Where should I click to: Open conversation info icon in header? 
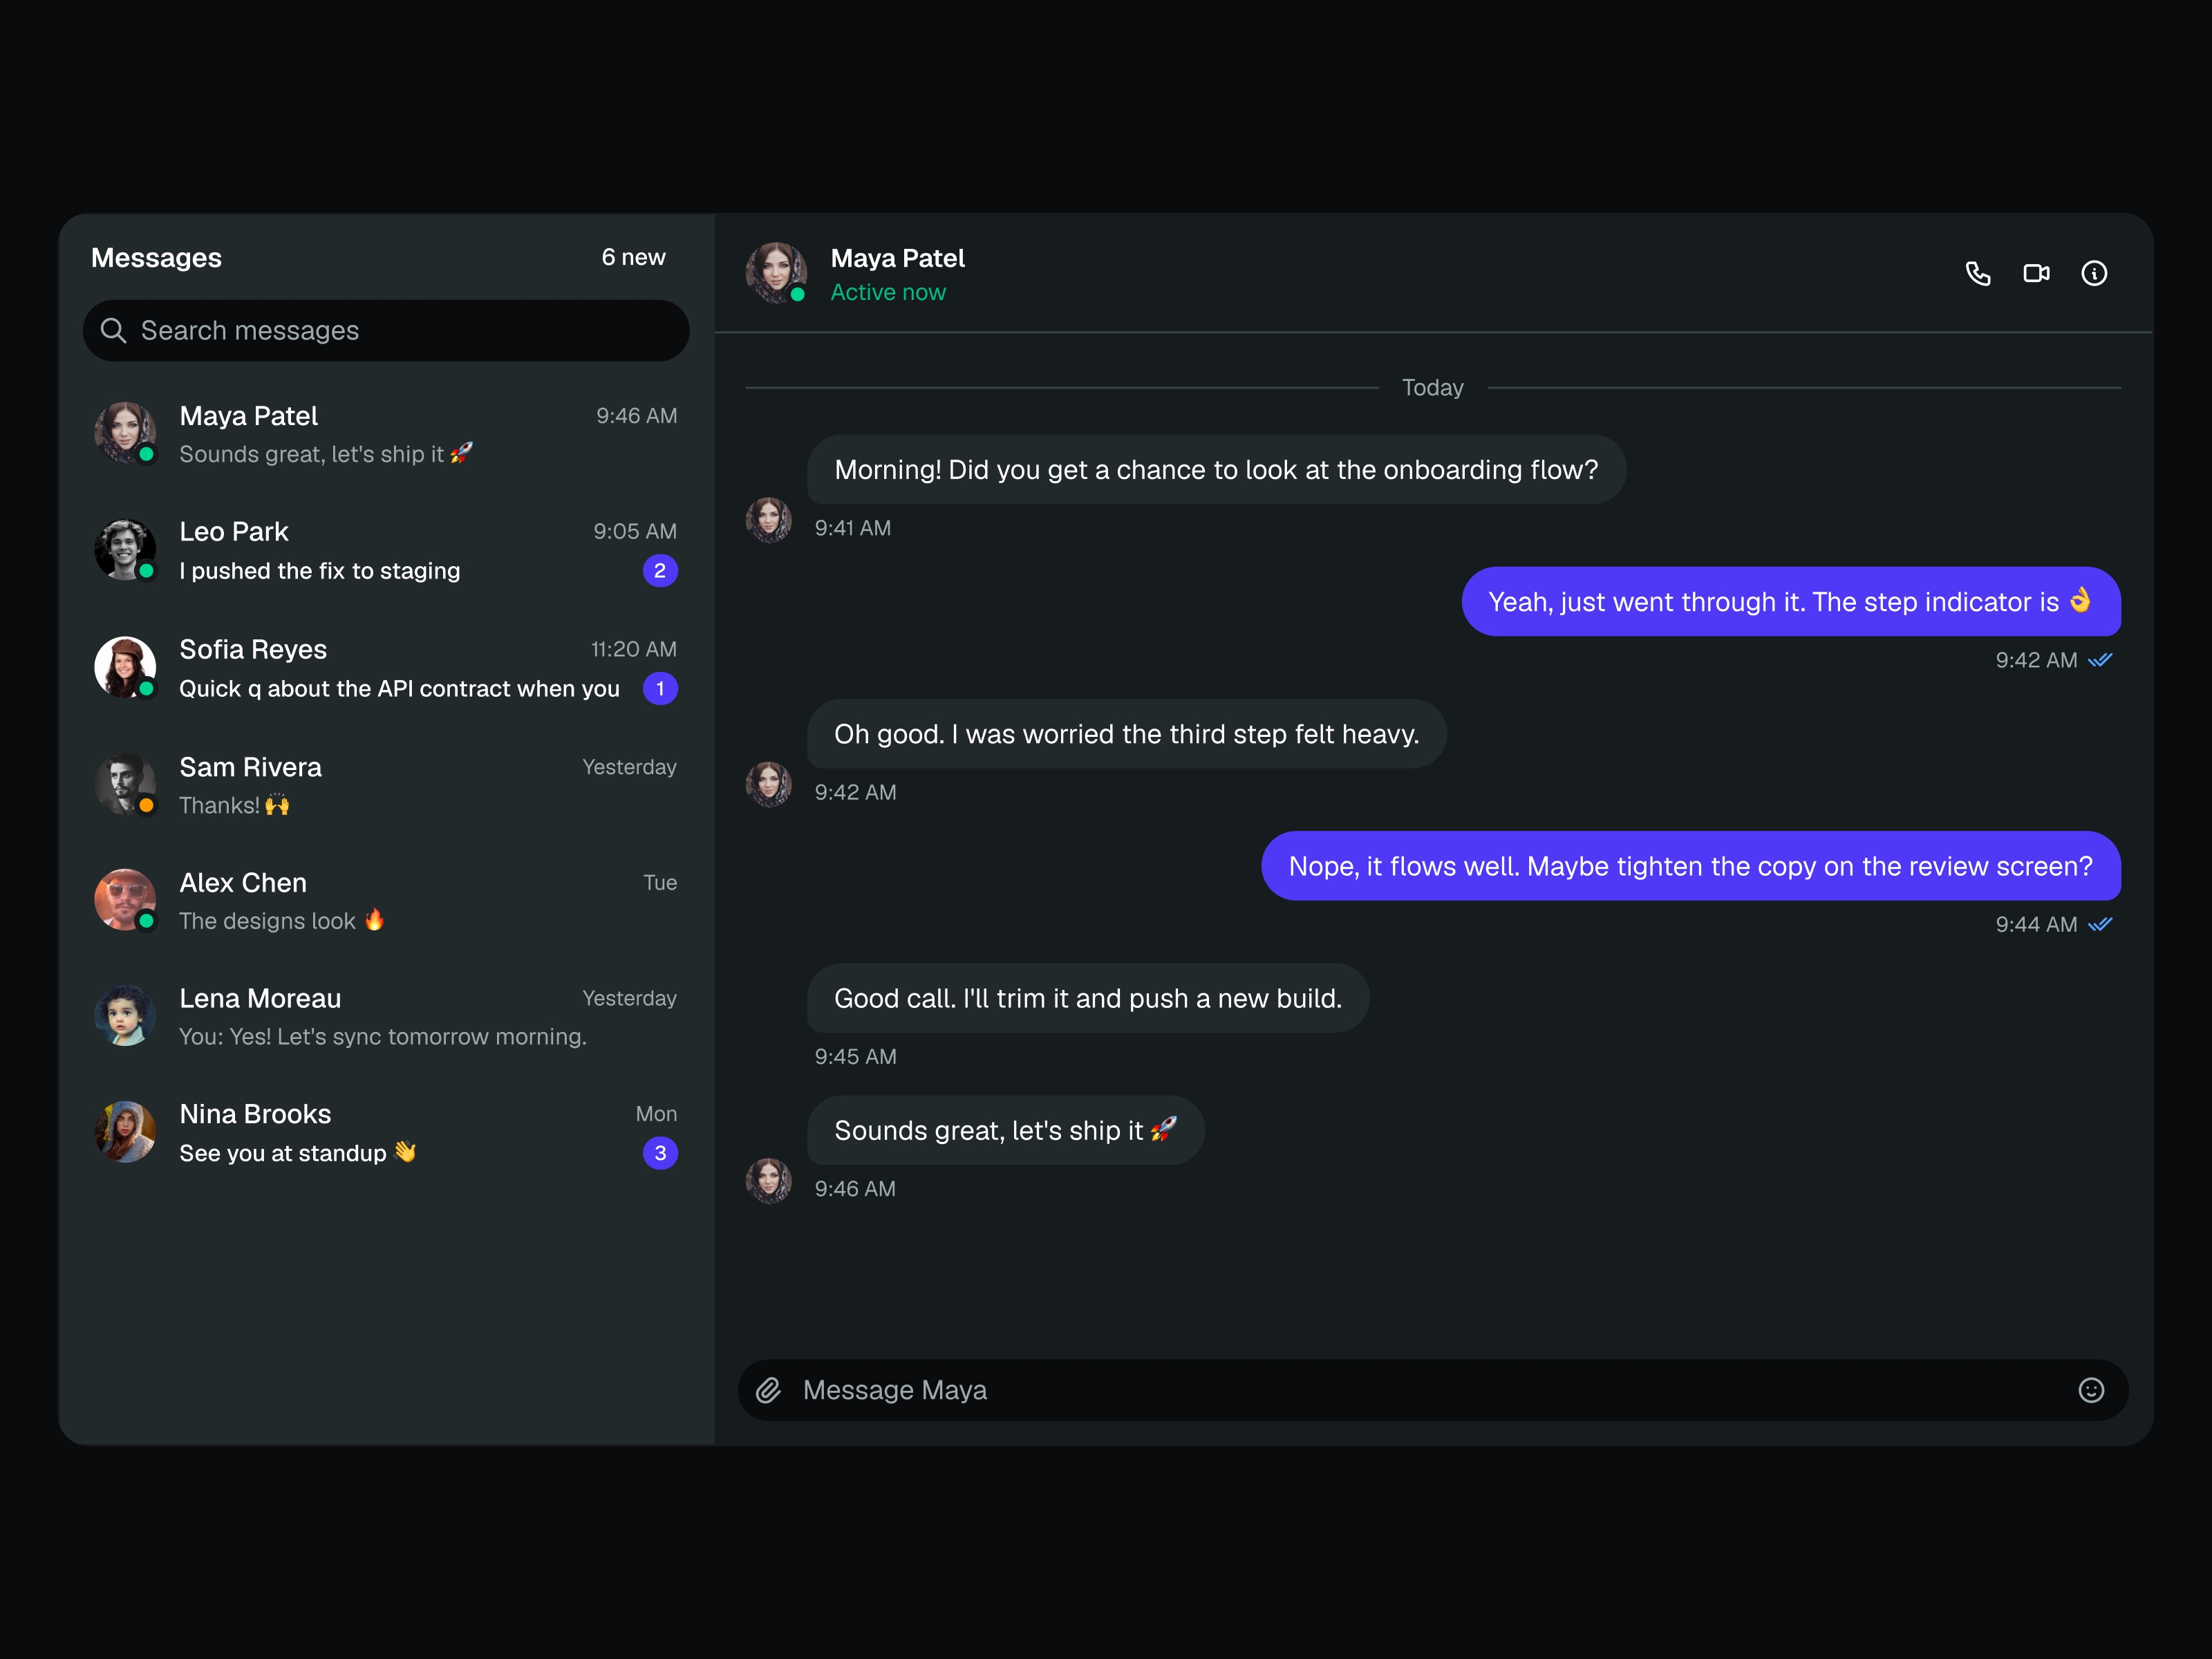point(2094,273)
